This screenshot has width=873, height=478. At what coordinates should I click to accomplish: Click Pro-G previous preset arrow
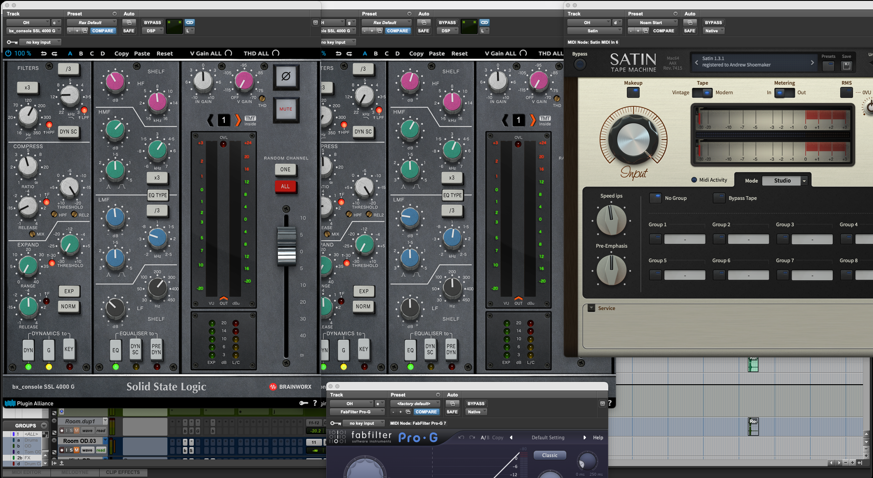511,437
